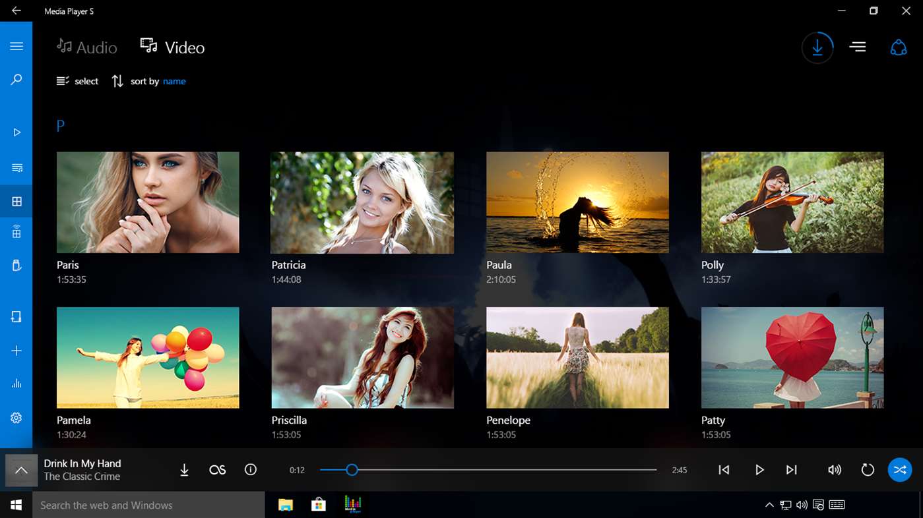Viewport: 923px width, 518px height.
Task: Mute the volume speaker icon in player bar
Action: (x=835, y=470)
